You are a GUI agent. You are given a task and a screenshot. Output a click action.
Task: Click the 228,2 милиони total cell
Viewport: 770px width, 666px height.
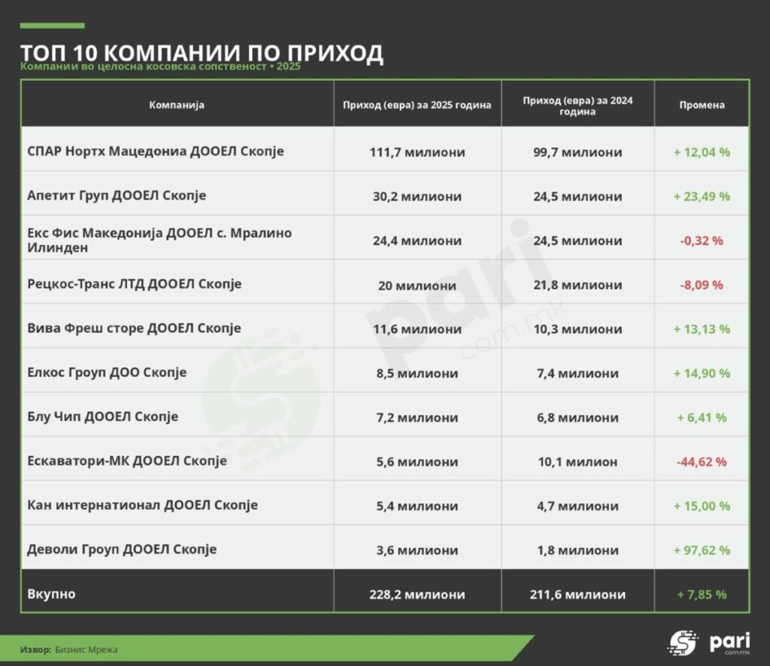tap(417, 595)
